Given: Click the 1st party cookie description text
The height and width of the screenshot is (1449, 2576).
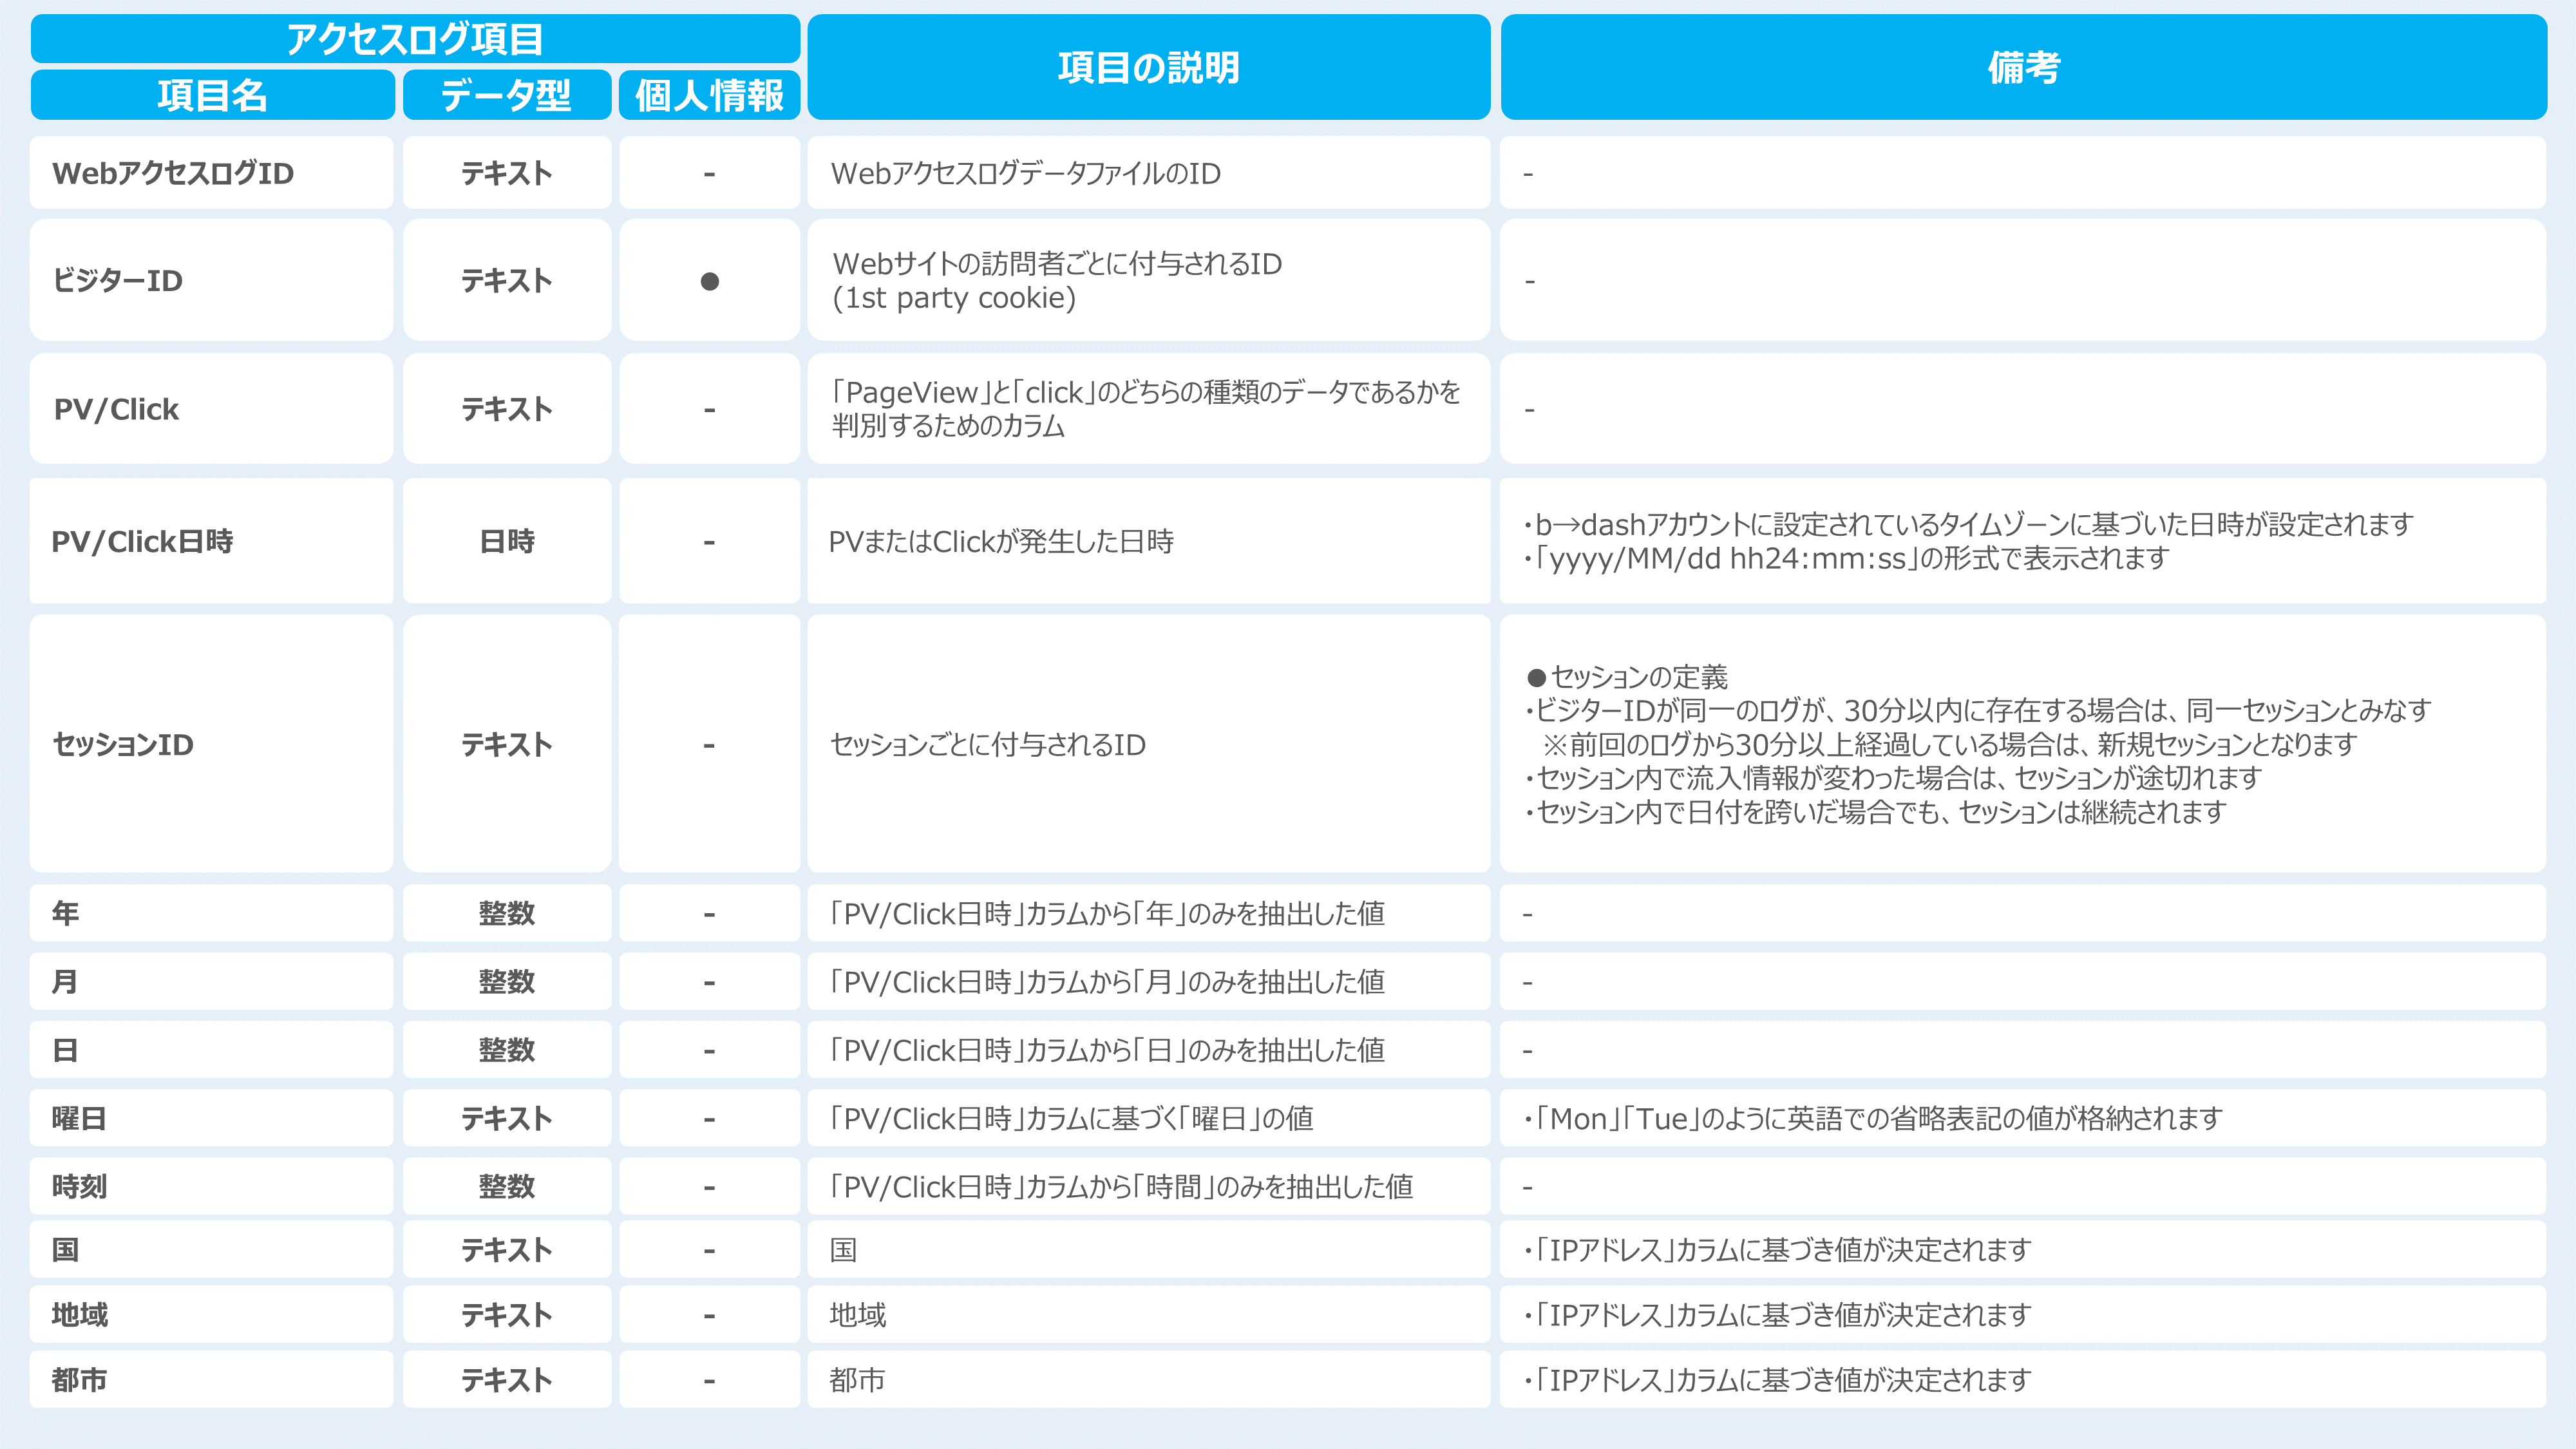Looking at the screenshot, I should coord(954,298).
